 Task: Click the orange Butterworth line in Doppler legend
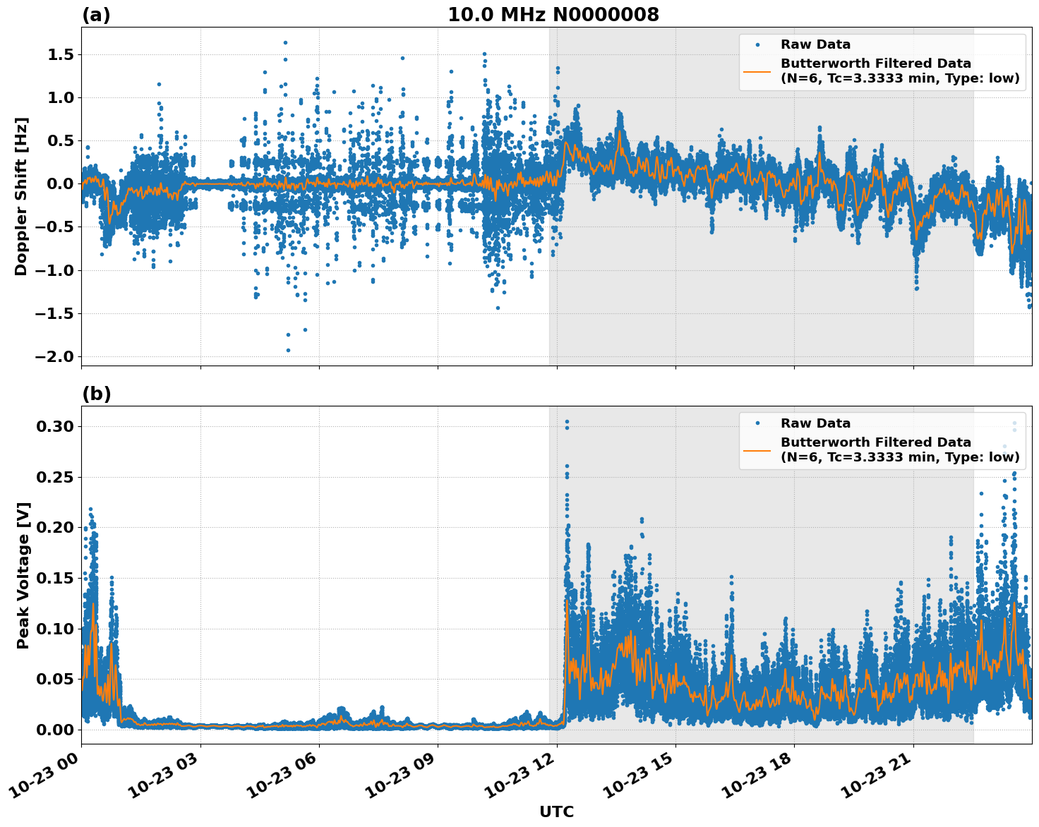point(757,71)
